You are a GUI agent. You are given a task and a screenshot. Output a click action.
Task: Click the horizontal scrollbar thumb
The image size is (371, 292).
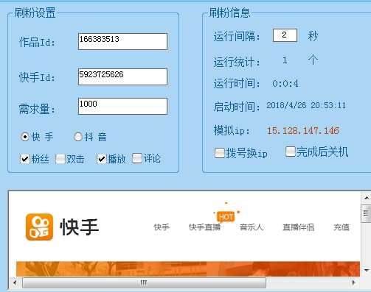[144, 282]
